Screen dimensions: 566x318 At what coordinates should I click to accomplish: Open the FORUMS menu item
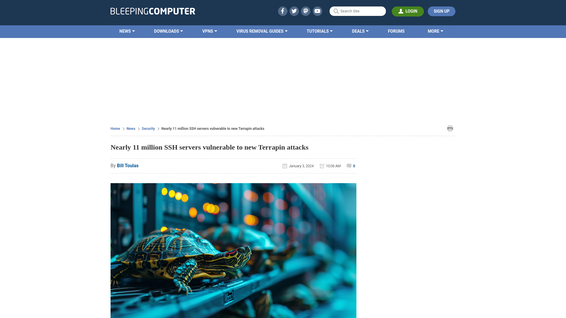coord(396,31)
